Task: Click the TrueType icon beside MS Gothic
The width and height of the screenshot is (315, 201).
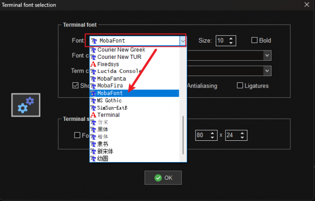Action: click(93, 100)
